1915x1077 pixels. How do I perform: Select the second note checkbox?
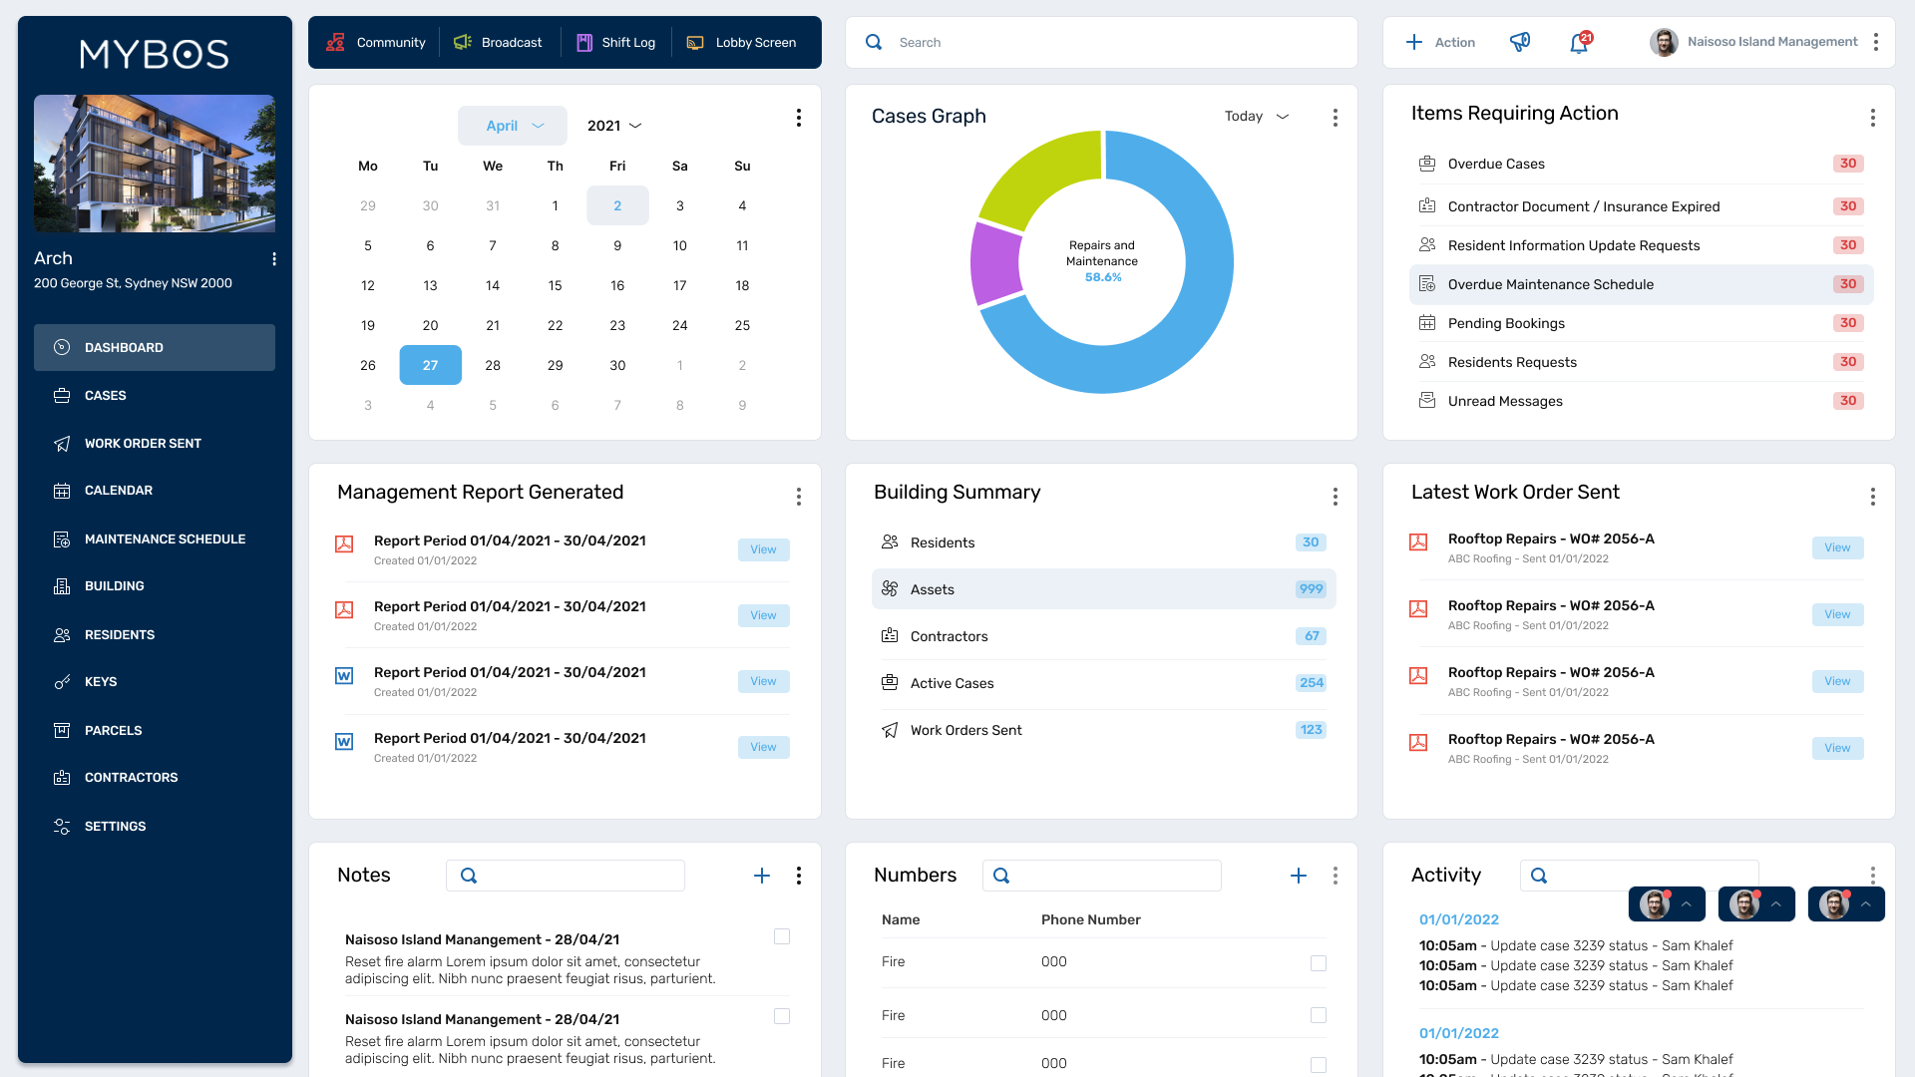(x=782, y=1016)
